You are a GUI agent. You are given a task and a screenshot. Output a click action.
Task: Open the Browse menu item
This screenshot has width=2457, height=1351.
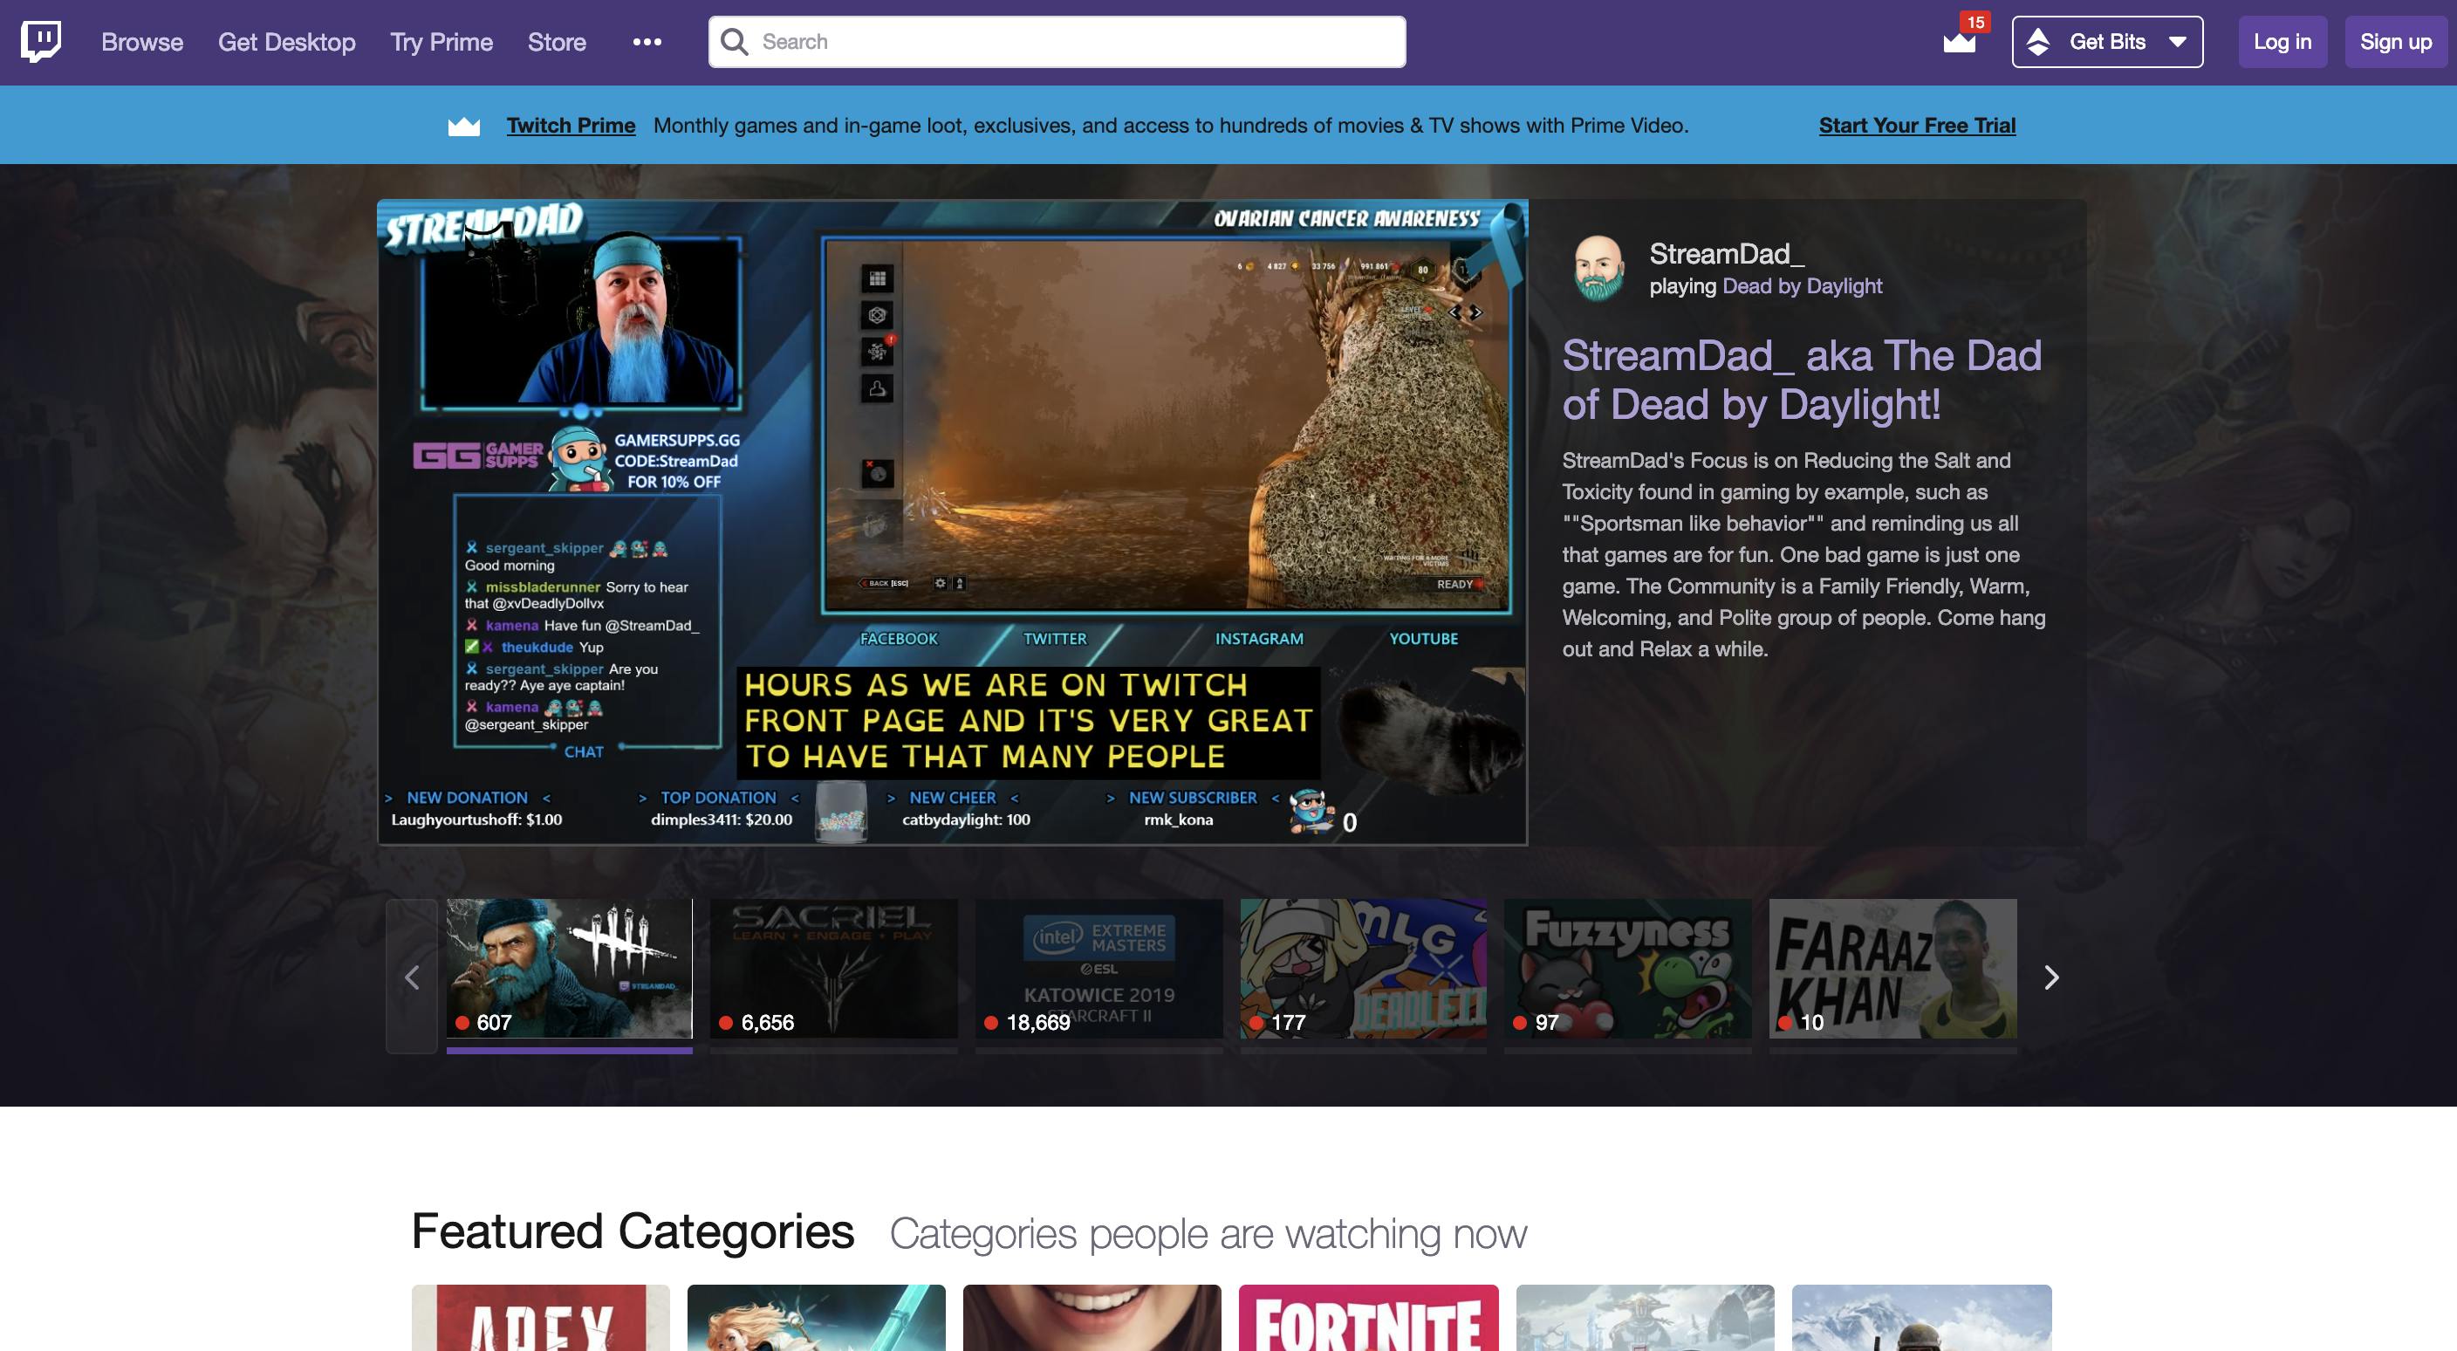[142, 42]
